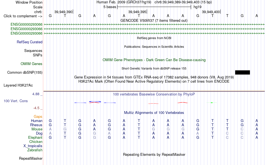Click the GENCODE V50lift37 track title
The height and width of the screenshot is (165, 265).
click(x=154, y=20)
